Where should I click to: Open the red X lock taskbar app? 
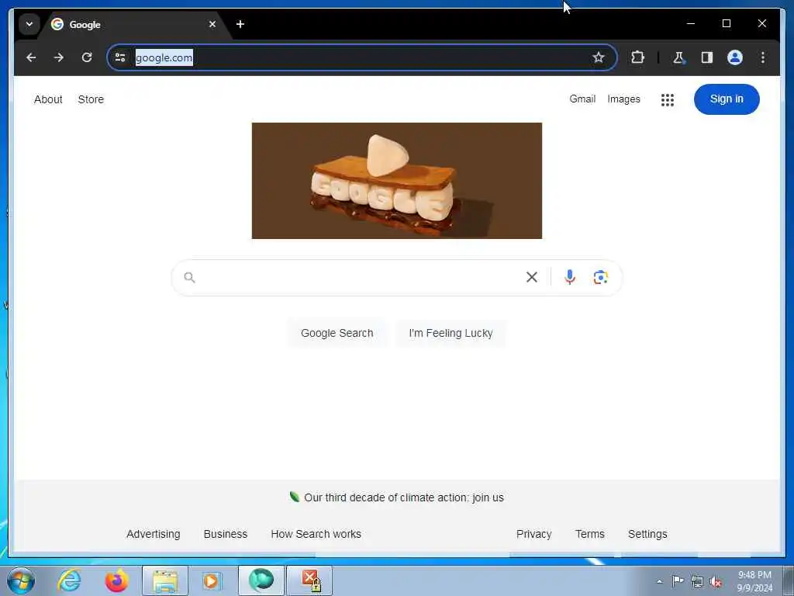(310, 580)
